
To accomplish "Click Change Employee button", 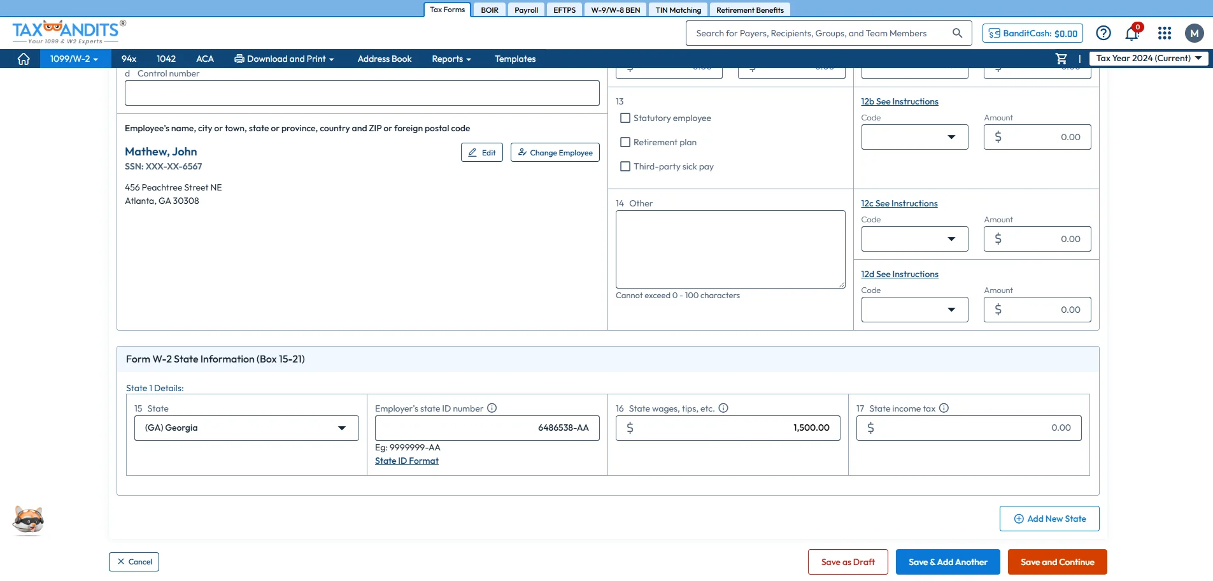I will click(x=555, y=152).
